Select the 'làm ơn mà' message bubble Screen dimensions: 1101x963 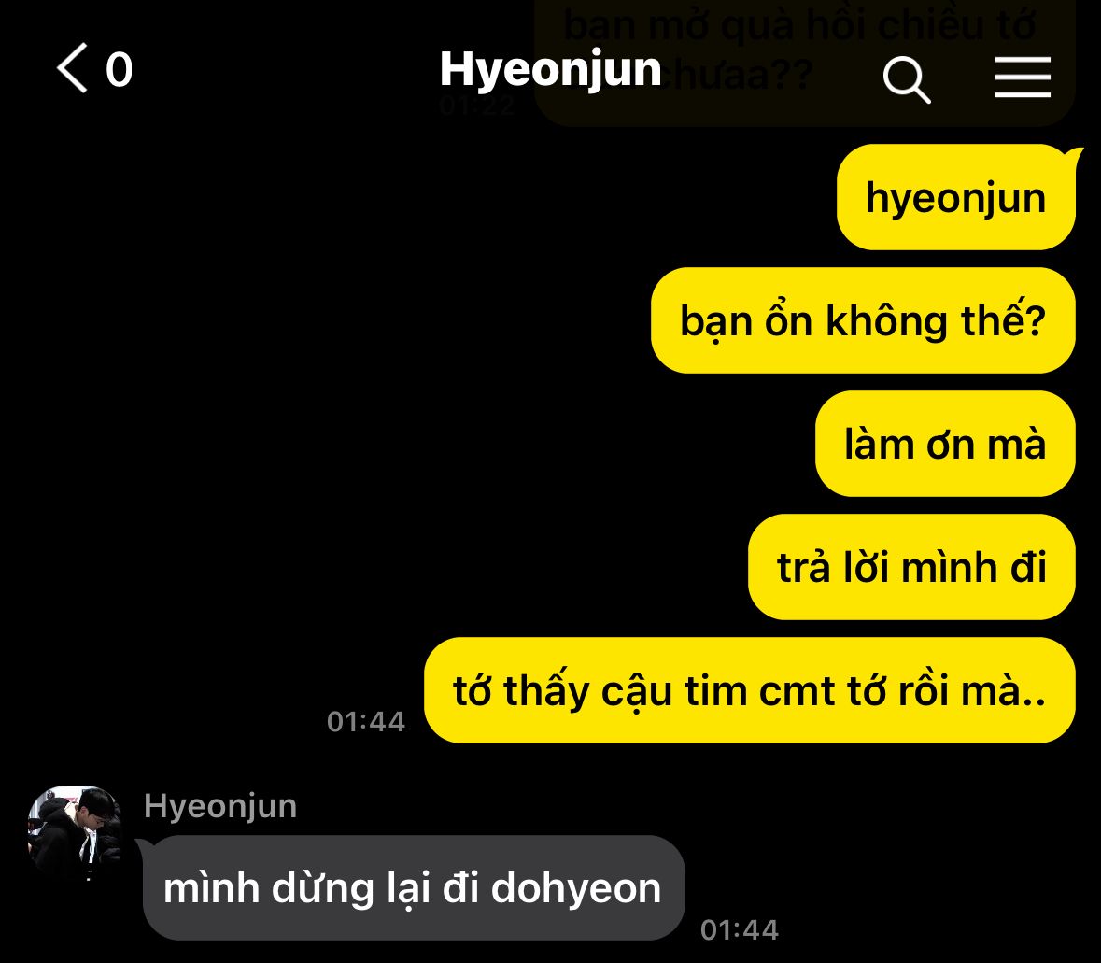pos(945,444)
